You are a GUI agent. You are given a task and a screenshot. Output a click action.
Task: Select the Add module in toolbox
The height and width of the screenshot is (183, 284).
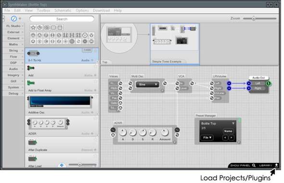pyautogui.click(x=62, y=71)
